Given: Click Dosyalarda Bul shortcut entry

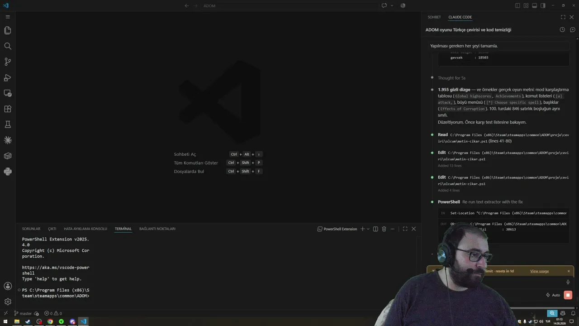Looking at the screenshot, I should tap(218, 172).
